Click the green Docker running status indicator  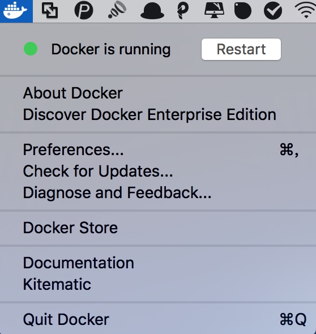click(x=31, y=49)
